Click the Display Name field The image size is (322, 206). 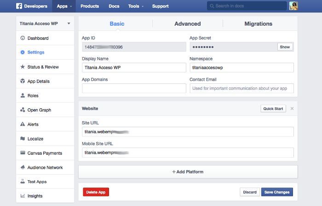pos(134,67)
